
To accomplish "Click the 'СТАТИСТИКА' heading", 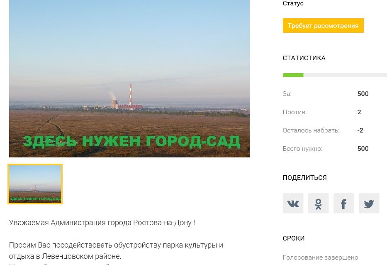I will coord(304,58).
